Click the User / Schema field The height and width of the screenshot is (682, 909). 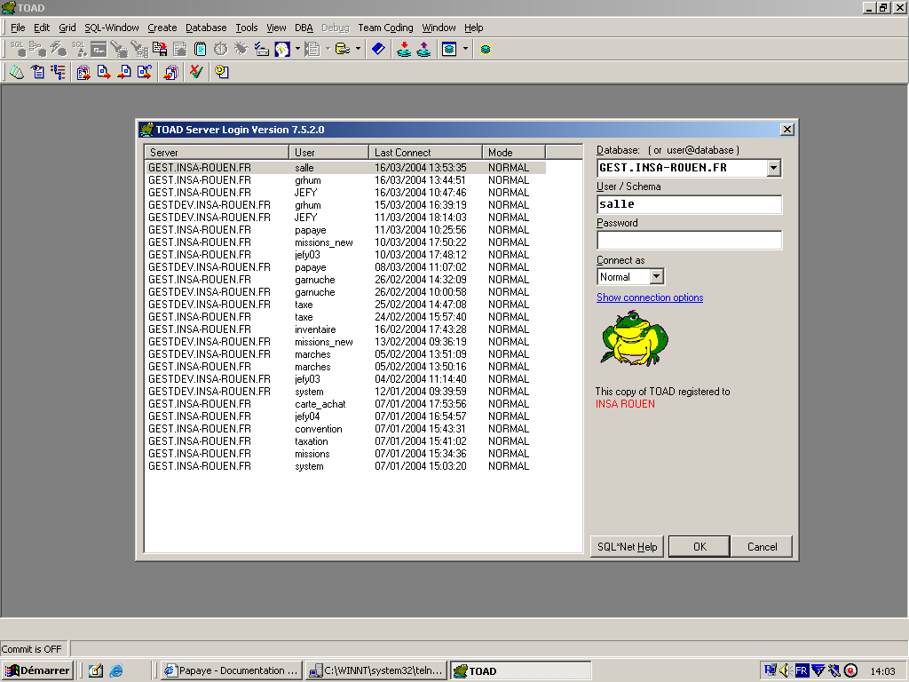689,204
